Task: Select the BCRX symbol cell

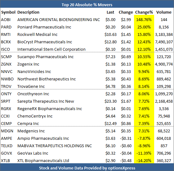Action: (x=6, y=42)
